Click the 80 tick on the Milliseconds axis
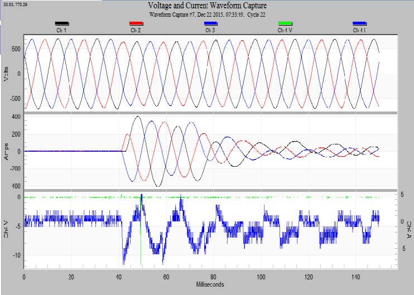414x295 pixels. (x=213, y=276)
